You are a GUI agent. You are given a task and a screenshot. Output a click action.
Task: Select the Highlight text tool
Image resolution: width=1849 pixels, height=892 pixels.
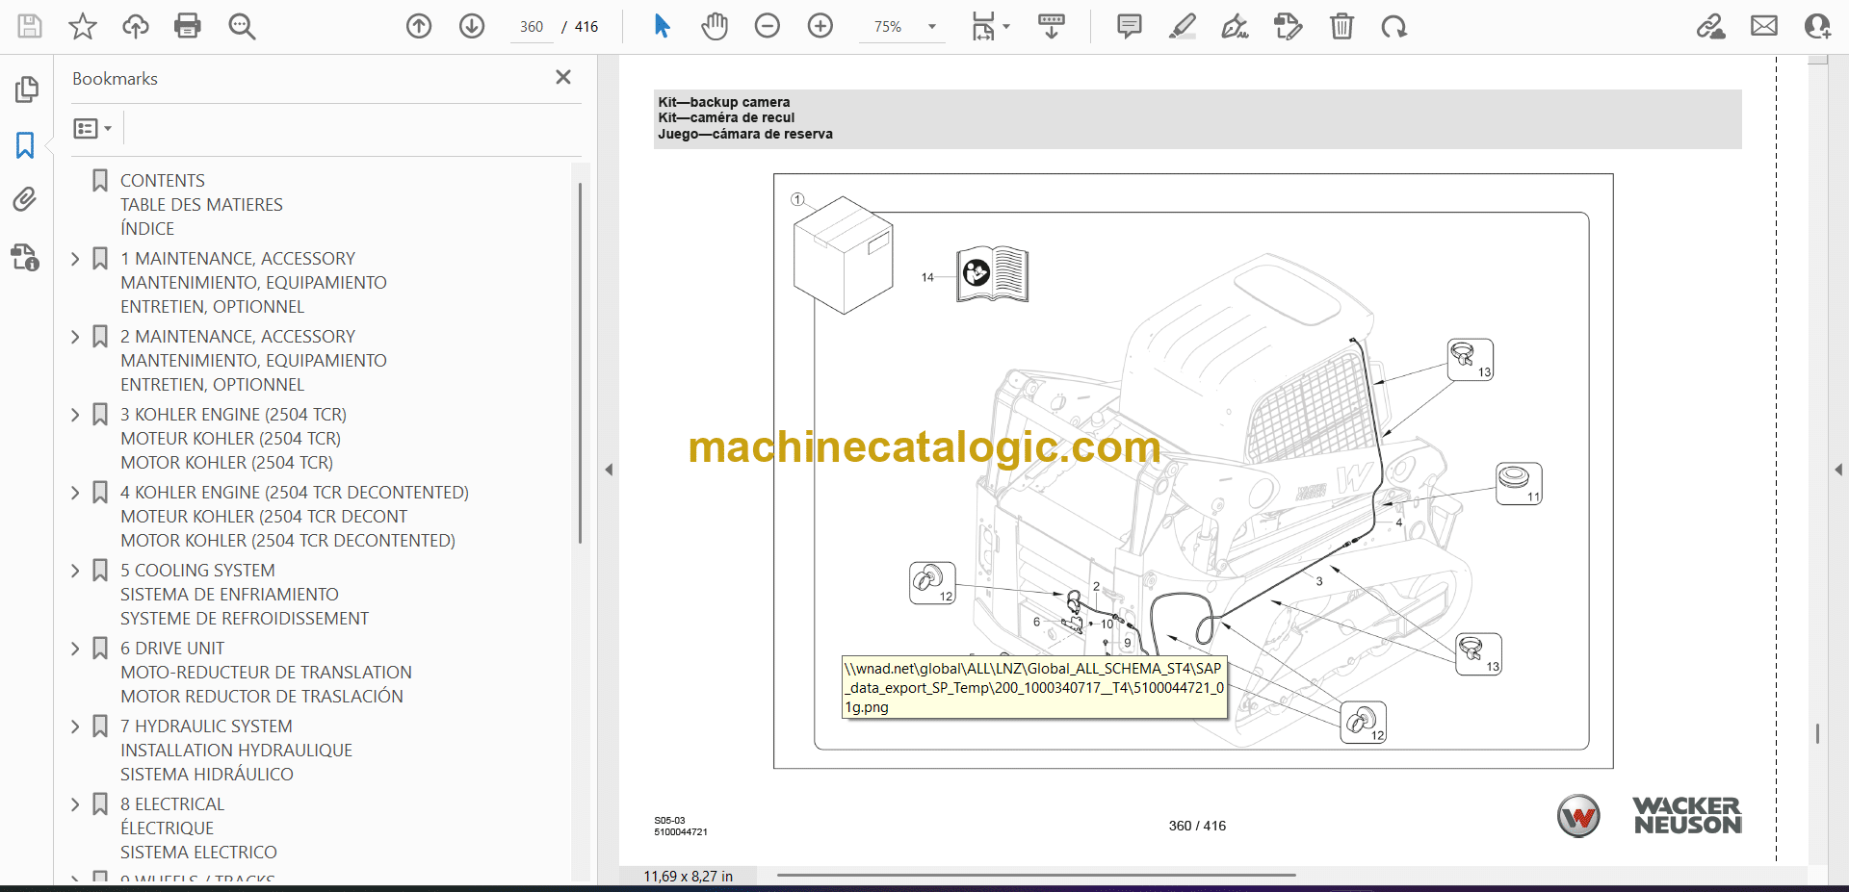coord(1183,26)
